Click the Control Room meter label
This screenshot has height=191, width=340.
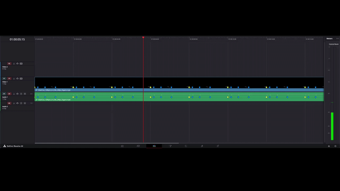334,44
